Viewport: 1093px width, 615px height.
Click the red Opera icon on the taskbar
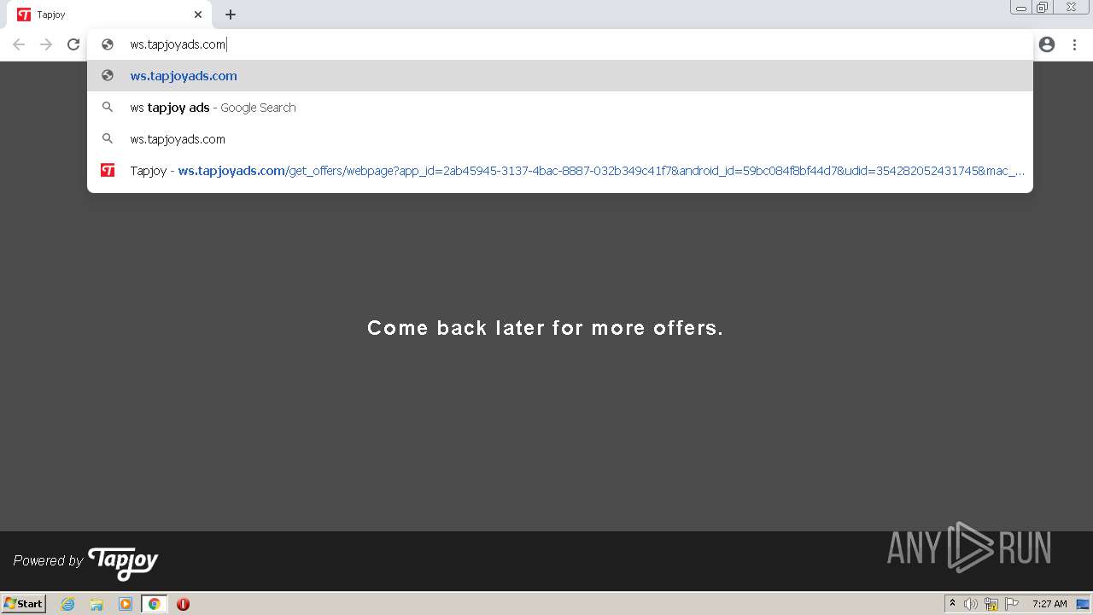click(183, 604)
